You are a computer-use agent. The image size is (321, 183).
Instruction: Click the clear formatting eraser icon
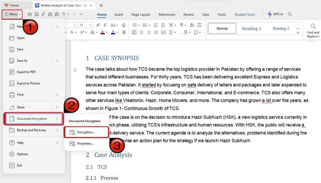coord(124,25)
